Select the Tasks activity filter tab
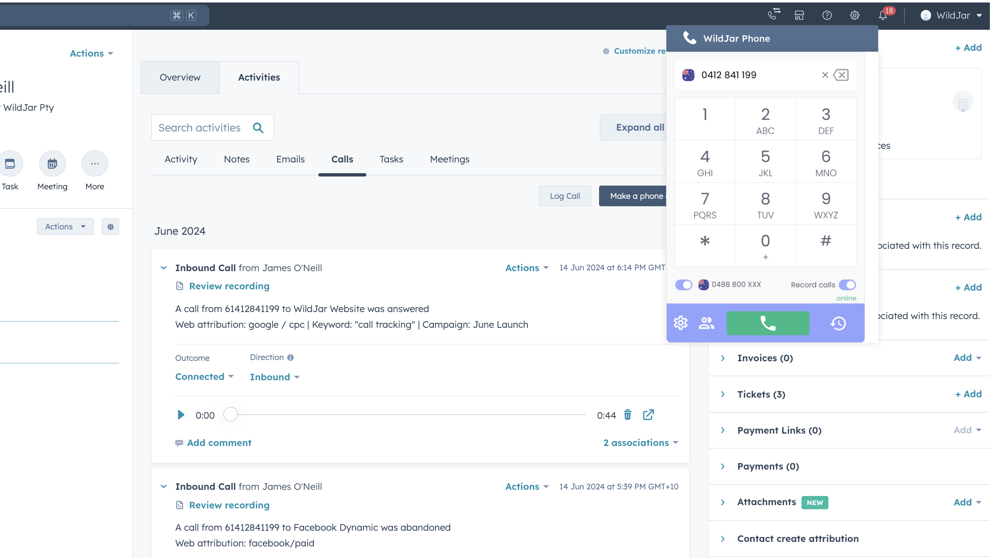994x558 pixels. pos(391,159)
